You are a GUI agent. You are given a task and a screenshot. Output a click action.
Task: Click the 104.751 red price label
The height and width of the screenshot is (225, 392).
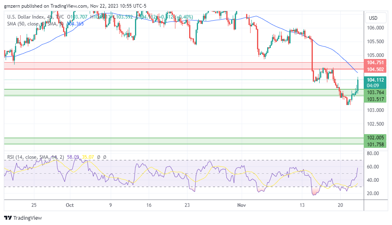point(375,63)
